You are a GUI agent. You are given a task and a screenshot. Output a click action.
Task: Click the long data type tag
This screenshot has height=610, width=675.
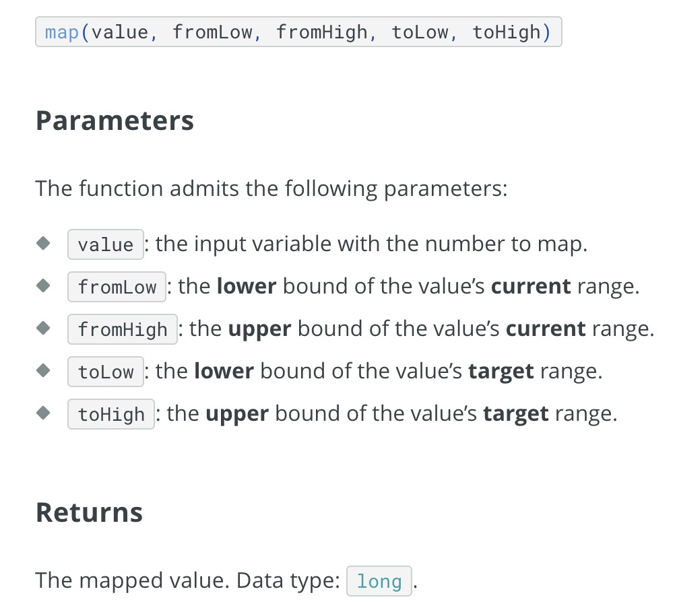pyautogui.click(x=379, y=581)
